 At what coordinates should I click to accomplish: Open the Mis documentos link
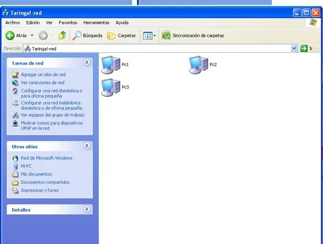pos(36,174)
